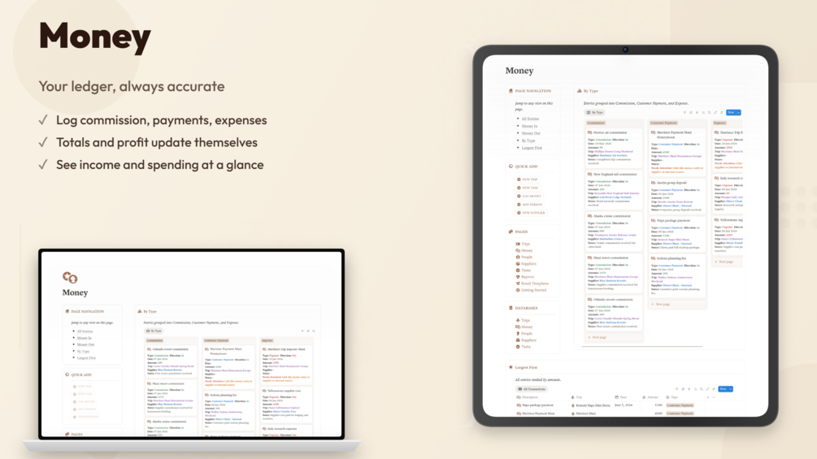Click blue New button in tablet All Transactions view
The image size is (817, 459).
[x=724, y=389]
